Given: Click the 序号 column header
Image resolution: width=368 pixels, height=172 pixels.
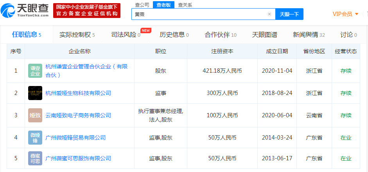Looking at the screenshot, I should [16, 51].
